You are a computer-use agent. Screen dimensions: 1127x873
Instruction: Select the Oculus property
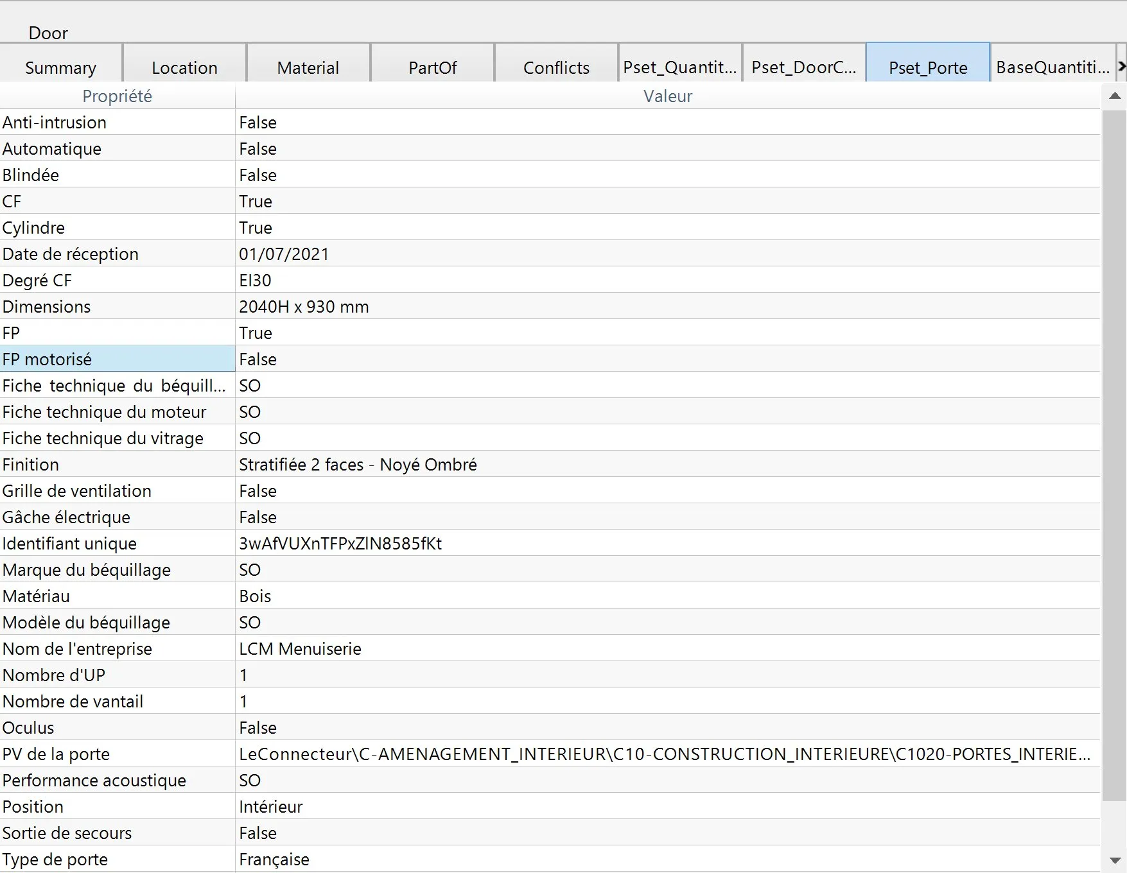click(x=118, y=727)
